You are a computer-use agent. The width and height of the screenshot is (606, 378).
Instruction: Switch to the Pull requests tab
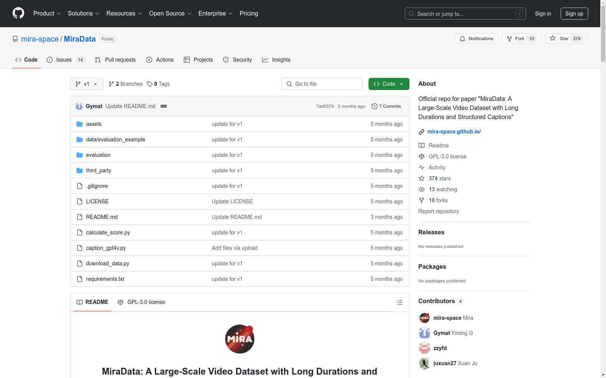click(115, 60)
